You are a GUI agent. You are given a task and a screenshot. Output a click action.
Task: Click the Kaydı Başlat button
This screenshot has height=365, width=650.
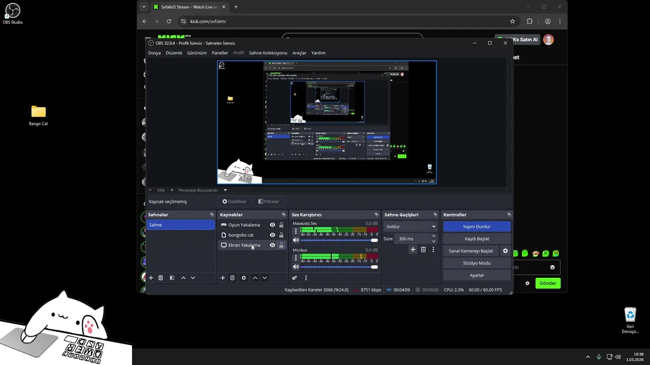477,239
